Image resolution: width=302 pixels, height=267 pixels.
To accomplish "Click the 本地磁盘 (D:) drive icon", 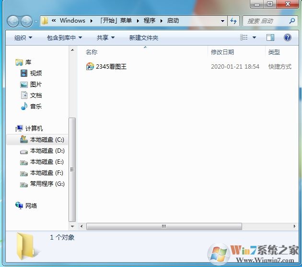I will tap(24, 152).
